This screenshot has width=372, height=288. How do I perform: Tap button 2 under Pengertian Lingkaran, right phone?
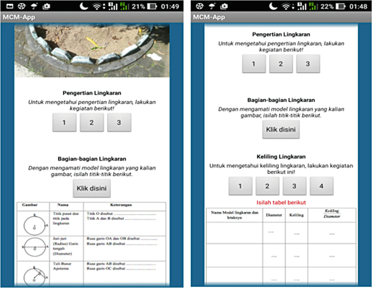(x=281, y=64)
